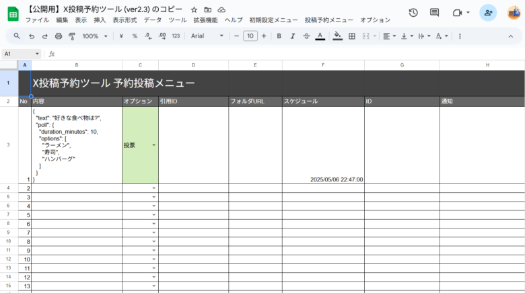Open the データ menu

click(x=153, y=20)
